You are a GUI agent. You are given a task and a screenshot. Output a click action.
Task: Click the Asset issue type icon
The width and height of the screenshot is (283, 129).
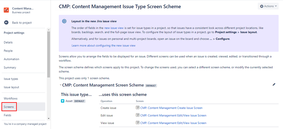63,101
